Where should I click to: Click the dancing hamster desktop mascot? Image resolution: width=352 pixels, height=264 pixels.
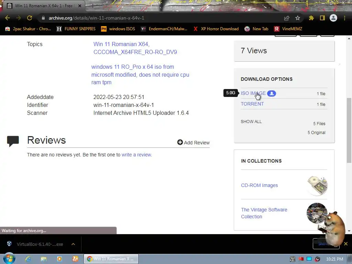click(x=332, y=229)
